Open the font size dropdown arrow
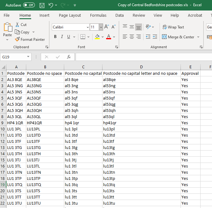The height and width of the screenshot is (208, 212). tap(101, 27)
